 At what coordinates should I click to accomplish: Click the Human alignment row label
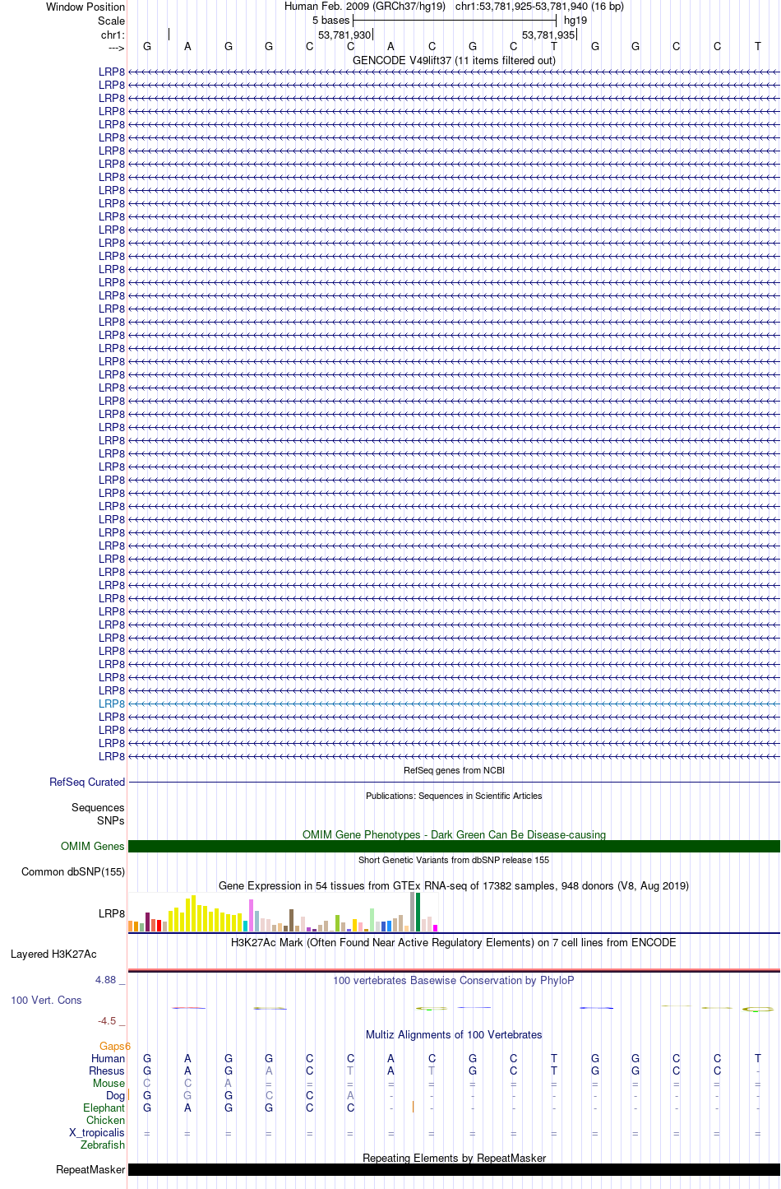tap(109, 1058)
